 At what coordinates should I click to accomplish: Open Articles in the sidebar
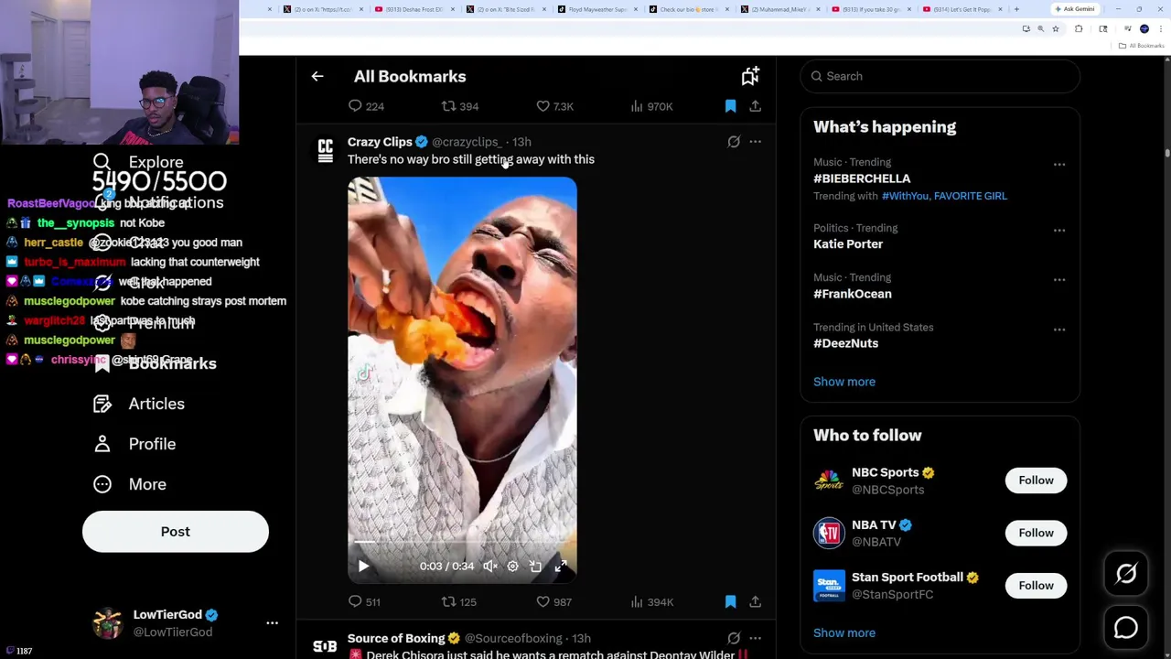coord(138,404)
